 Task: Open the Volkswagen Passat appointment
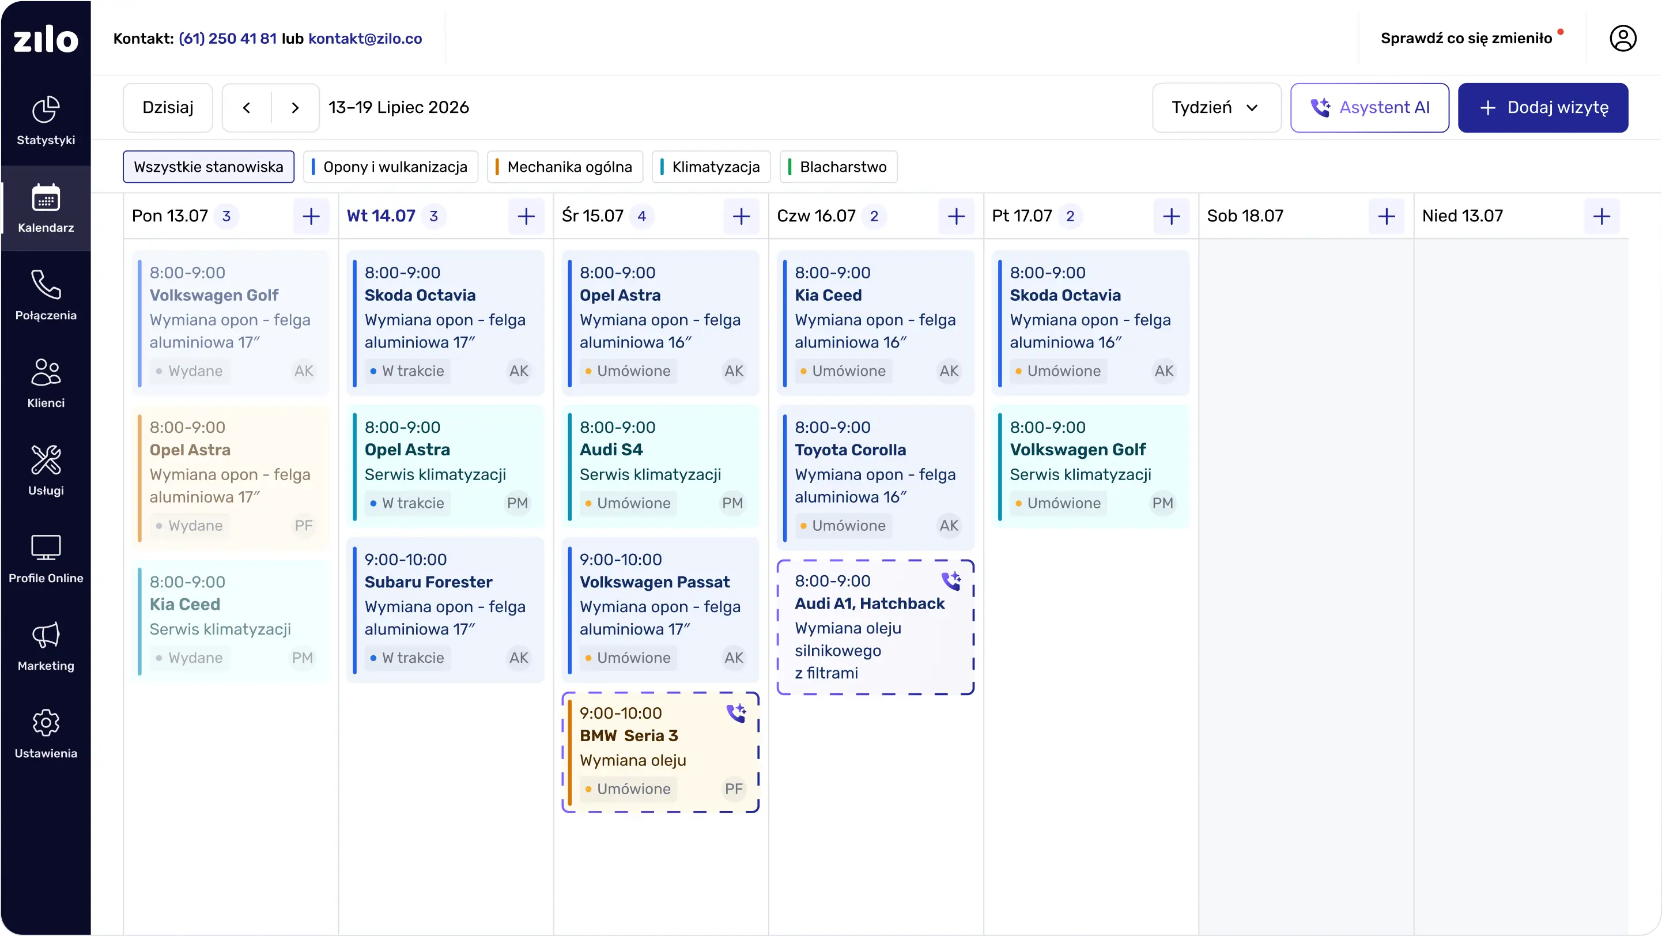(x=660, y=610)
